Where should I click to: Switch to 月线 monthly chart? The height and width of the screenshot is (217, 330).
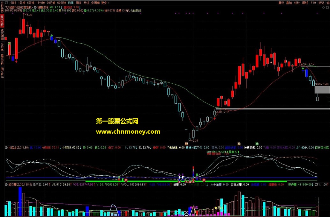tap(86, 3)
